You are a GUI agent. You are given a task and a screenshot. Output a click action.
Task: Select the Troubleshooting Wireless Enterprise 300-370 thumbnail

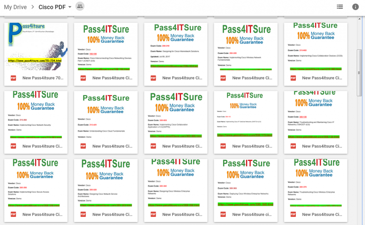316,183
